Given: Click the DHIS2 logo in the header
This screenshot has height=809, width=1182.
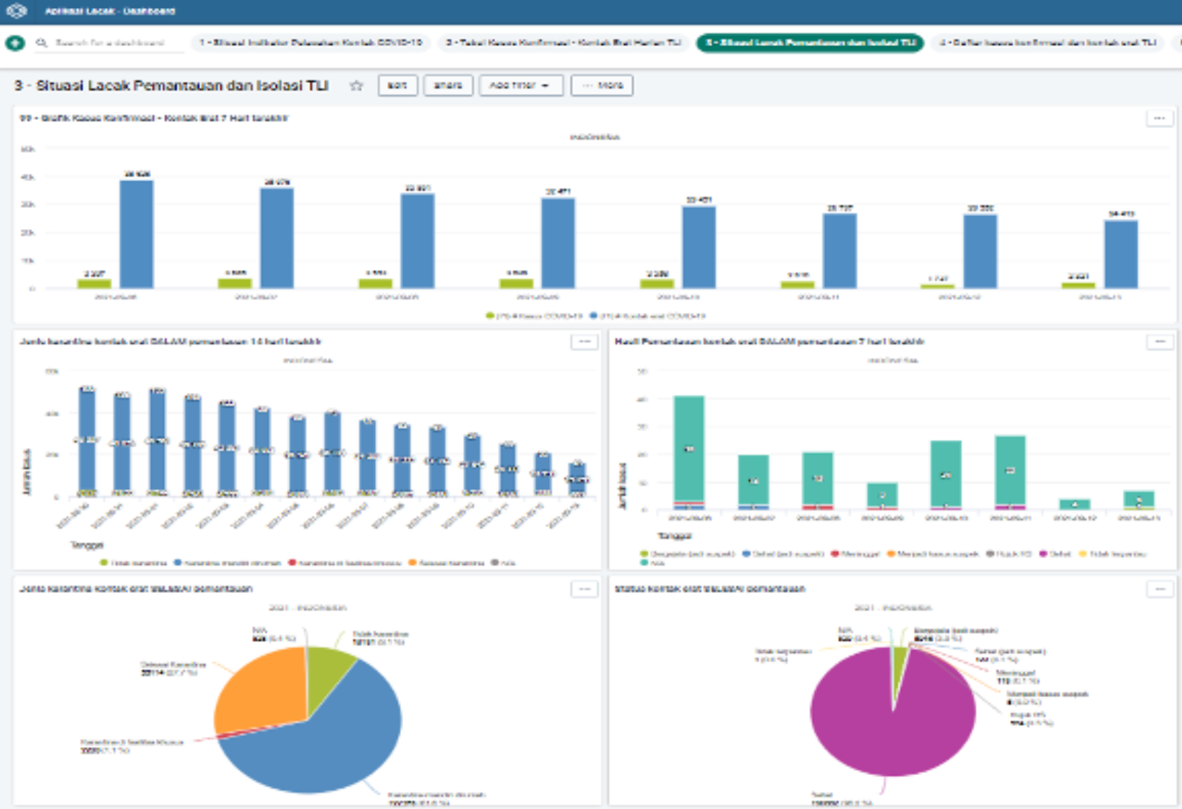Looking at the screenshot, I should click(16, 11).
